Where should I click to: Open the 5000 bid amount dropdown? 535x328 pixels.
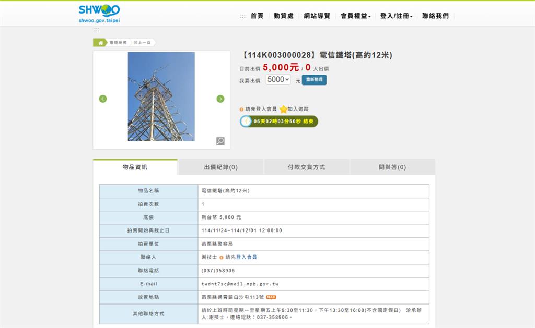tap(277, 79)
